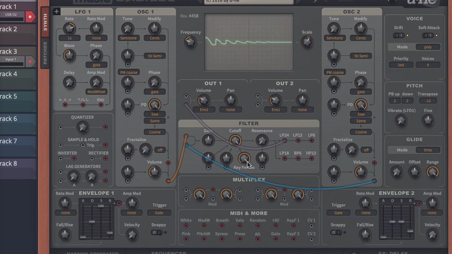The image size is (452, 254).
Task: Click the OSC 1 Fractalize off button
Action: coord(160,150)
